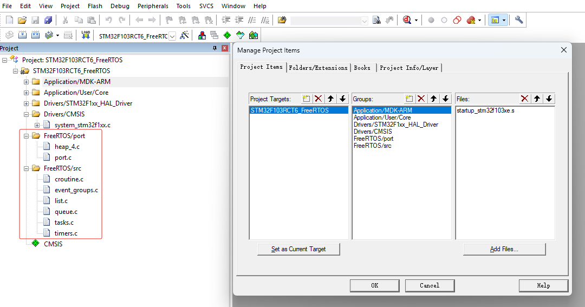Delete the selected file in Files list

[x=524, y=99]
